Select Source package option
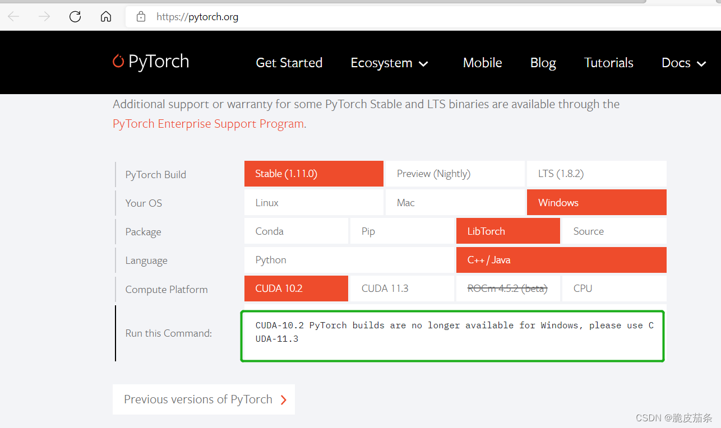This screenshot has width=721, height=428. pos(614,231)
